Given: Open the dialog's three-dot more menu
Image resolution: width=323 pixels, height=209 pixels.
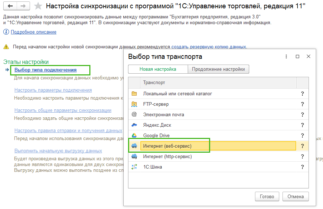Looking at the screenshot, I should coord(286,57).
